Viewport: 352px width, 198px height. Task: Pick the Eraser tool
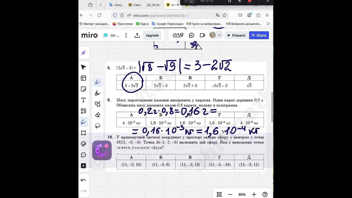(x=98, y=115)
